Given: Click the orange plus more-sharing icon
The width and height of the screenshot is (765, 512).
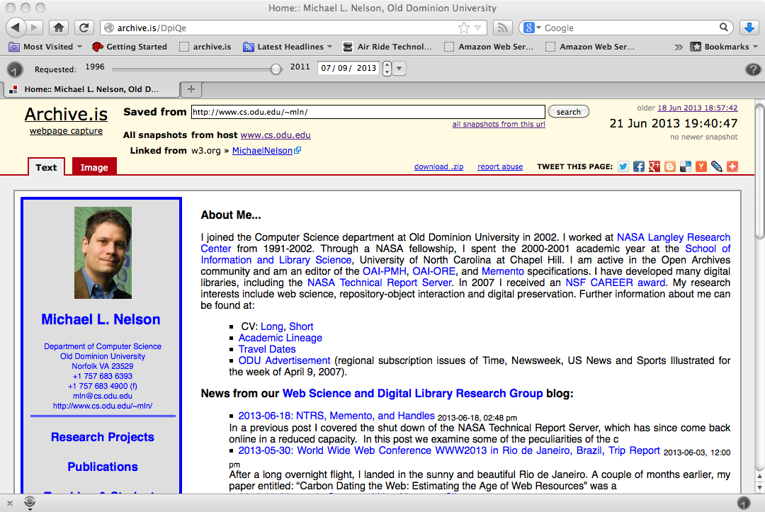Looking at the screenshot, I should tap(732, 166).
